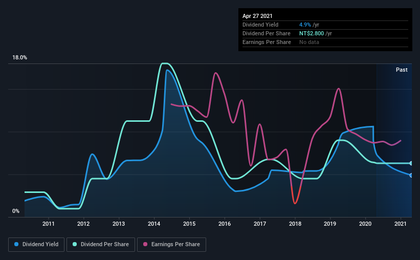Click the teal Dividend Per Share legend dot
This screenshot has height=260, width=420.
pos(75,244)
